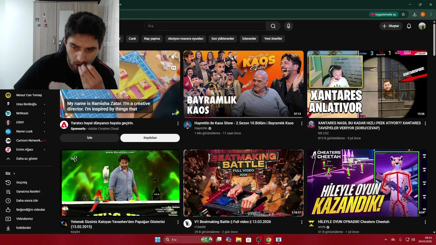Screen dimensions: 436x245
Task: Open the Chrome profile A avatar
Action: click(423, 14)
